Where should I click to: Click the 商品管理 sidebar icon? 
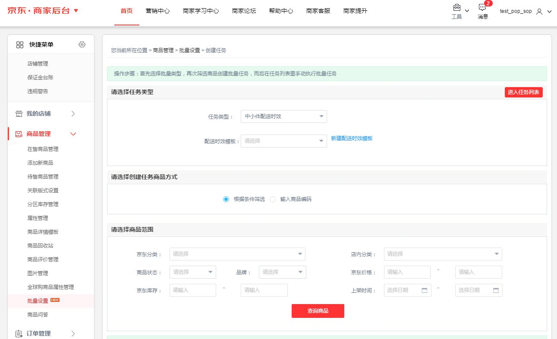pyautogui.click(x=19, y=134)
